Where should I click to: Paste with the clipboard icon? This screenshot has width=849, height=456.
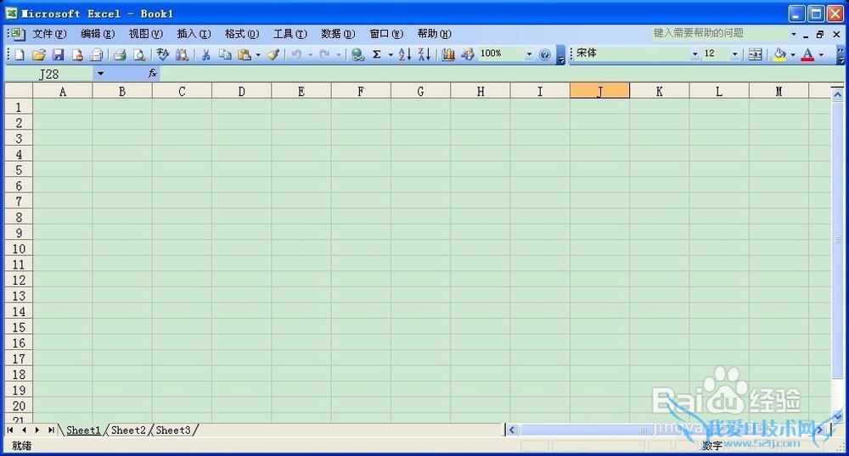tap(245, 54)
